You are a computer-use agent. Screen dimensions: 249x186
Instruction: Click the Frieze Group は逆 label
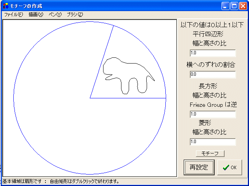coord(213,105)
